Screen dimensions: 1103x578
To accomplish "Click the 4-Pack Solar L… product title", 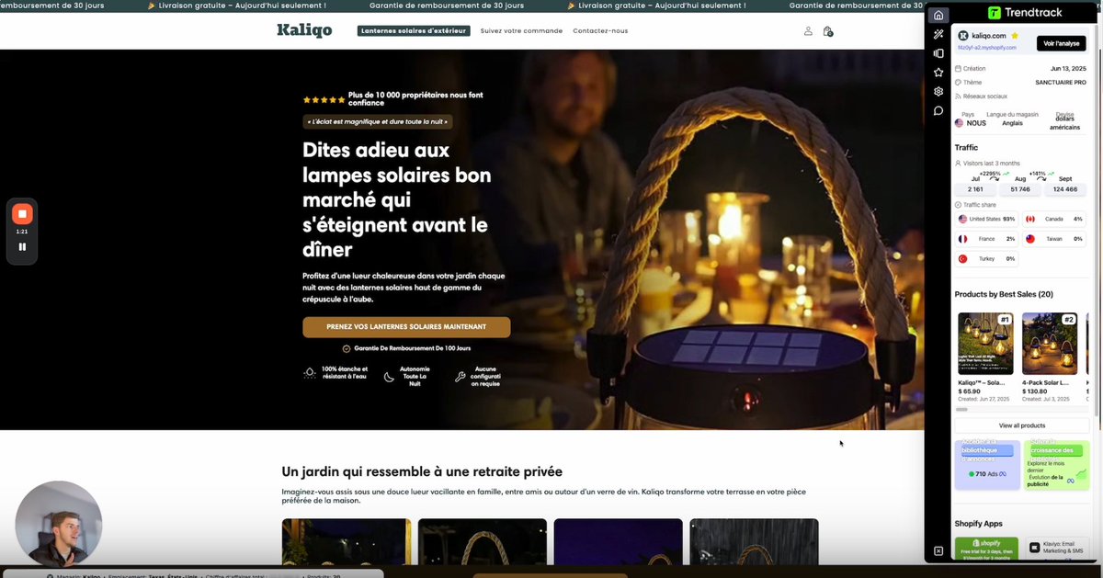I will point(1045,381).
